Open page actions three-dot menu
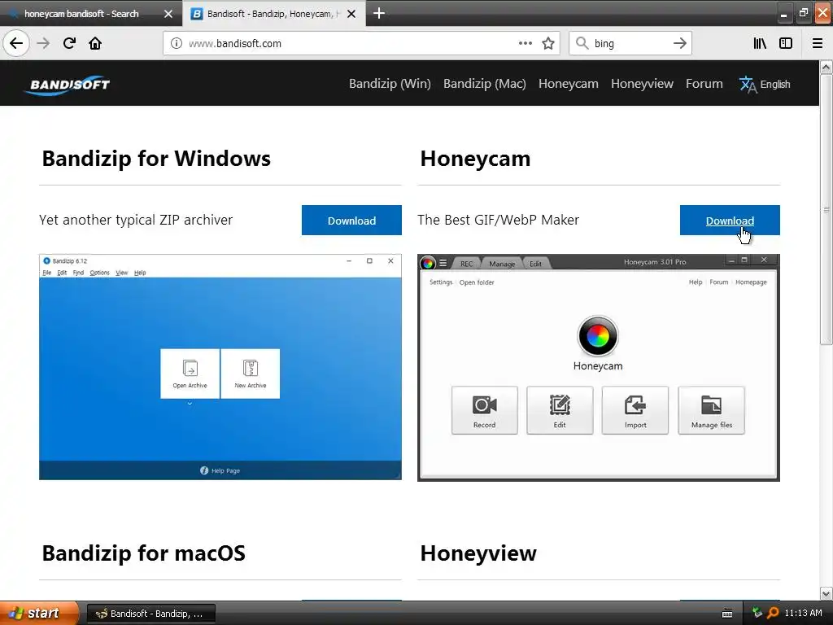The width and height of the screenshot is (833, 625). [x=525, y=43]
